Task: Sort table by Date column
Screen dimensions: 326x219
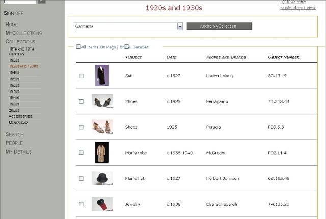Action: coord(171,57)
